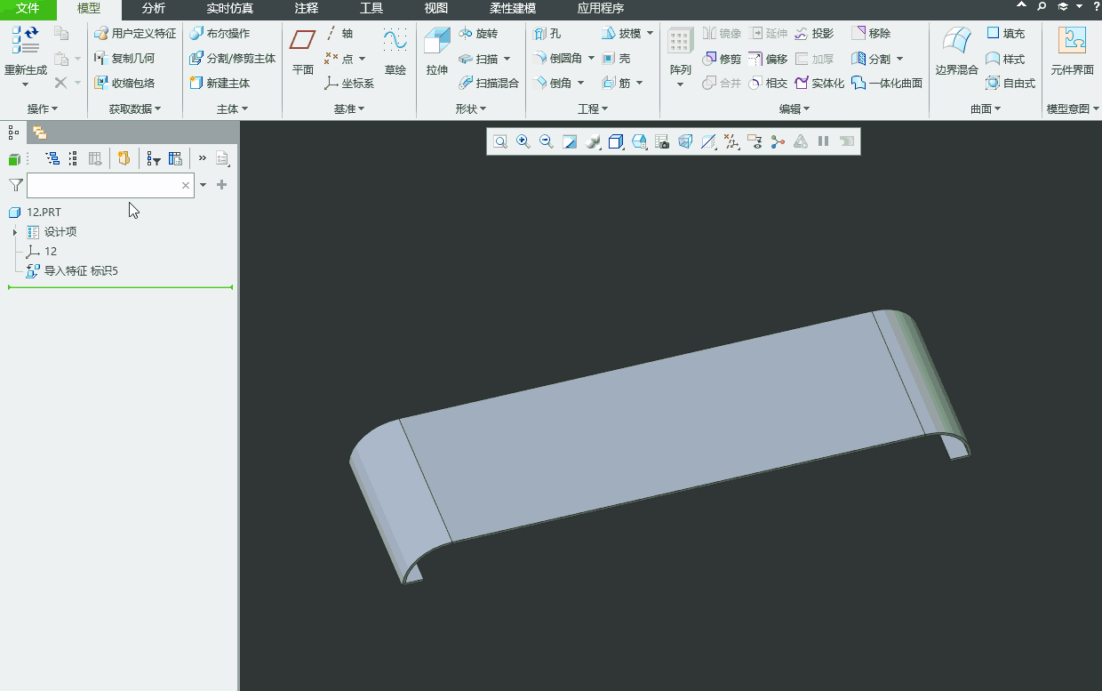Image resolution: width=1102 pixels, height=691 pixels.
Task: Select 导入特征 标识5 in the model tree
Action: coord(72,270)
